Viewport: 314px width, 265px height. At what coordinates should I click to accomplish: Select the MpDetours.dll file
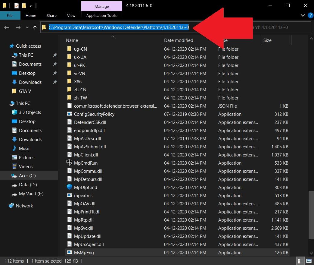click(x=88, y=179)
